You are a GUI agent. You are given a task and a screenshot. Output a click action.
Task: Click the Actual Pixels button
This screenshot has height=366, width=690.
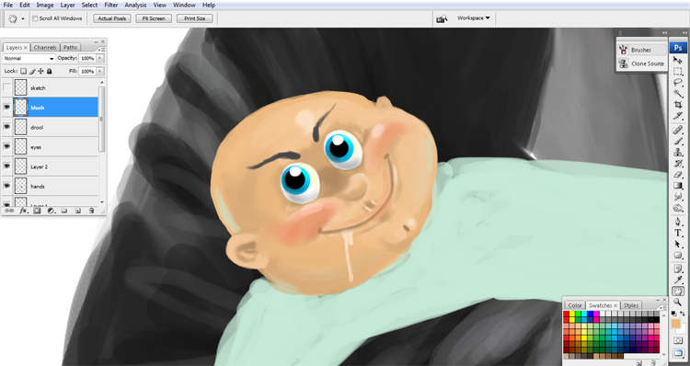(x=111, y=18)
